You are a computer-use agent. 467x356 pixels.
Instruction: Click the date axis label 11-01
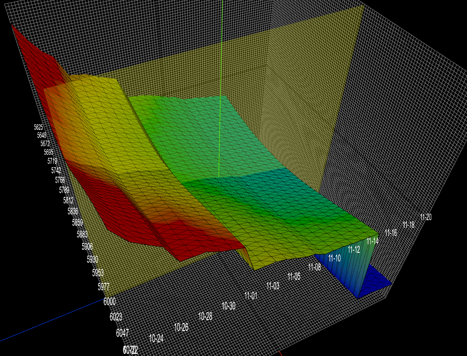coord(251,296)
